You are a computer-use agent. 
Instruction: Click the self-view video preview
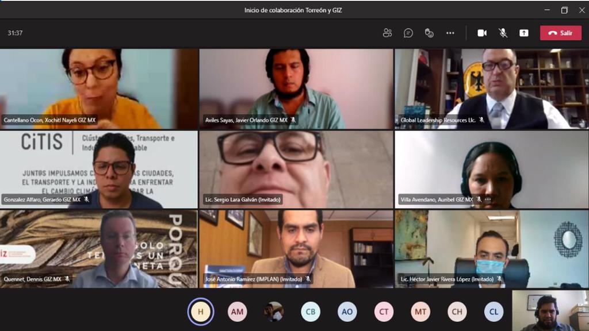(550, 310)
